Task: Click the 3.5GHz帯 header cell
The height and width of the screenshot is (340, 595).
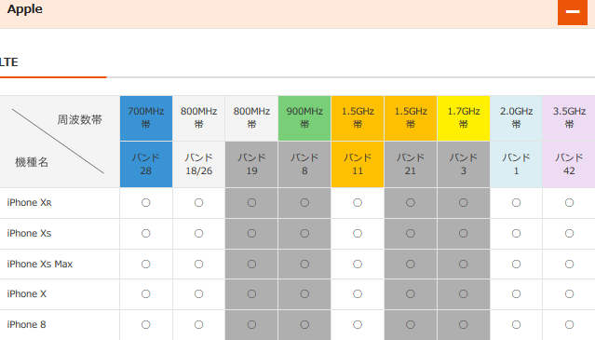Action: tap(569, 118)
